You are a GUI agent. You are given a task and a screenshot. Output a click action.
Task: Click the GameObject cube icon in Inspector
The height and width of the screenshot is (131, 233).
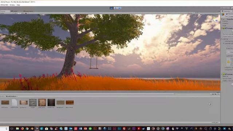click(x=223, y=15)
